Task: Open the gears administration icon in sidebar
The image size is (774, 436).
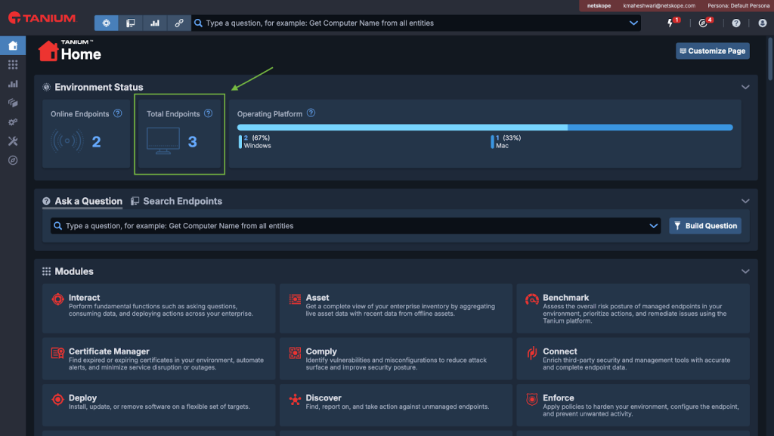Action: [13, 122]
